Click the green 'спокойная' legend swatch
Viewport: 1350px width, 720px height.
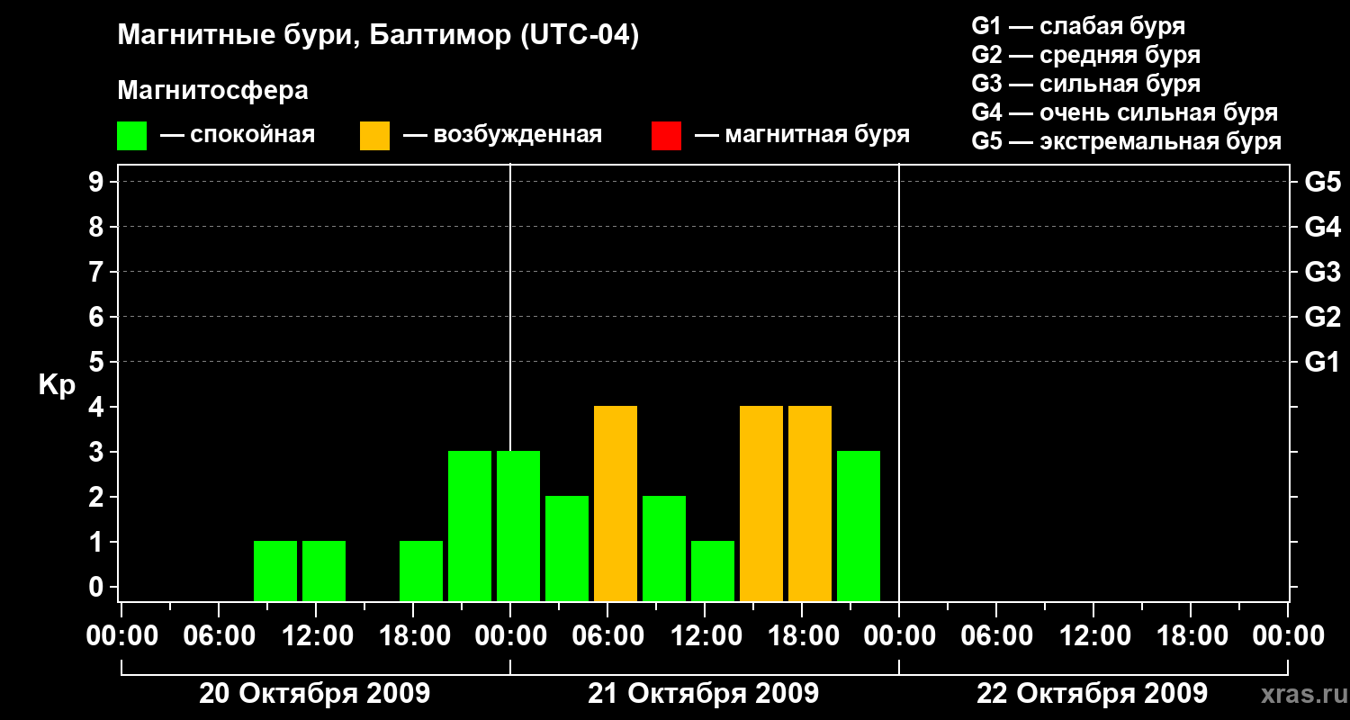click(131, 136)
